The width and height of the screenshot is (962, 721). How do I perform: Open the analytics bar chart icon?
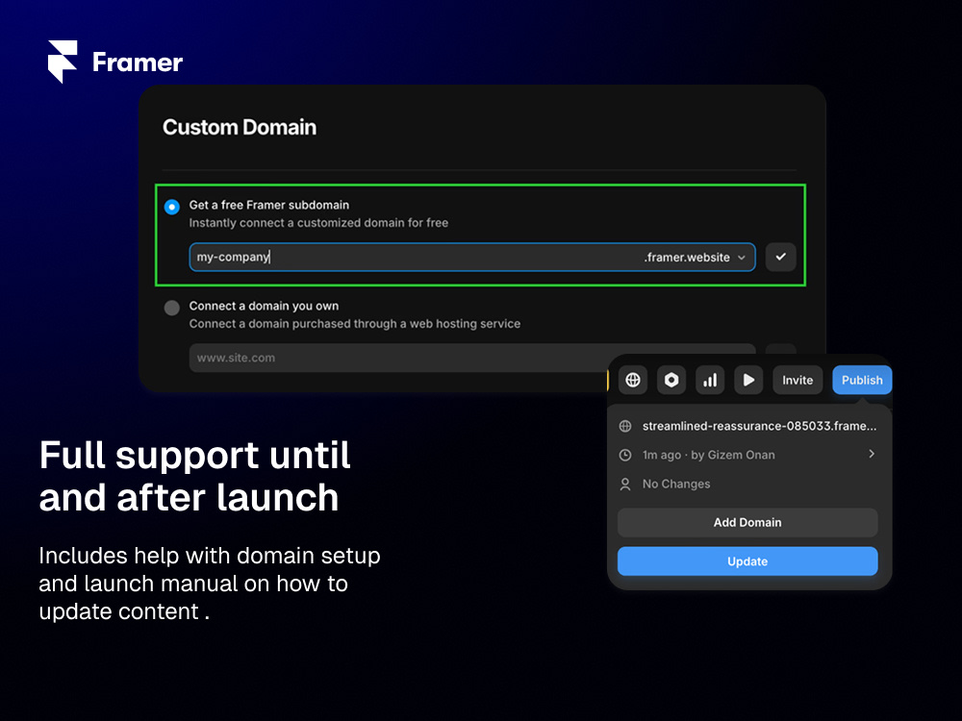tap(710, 380)
